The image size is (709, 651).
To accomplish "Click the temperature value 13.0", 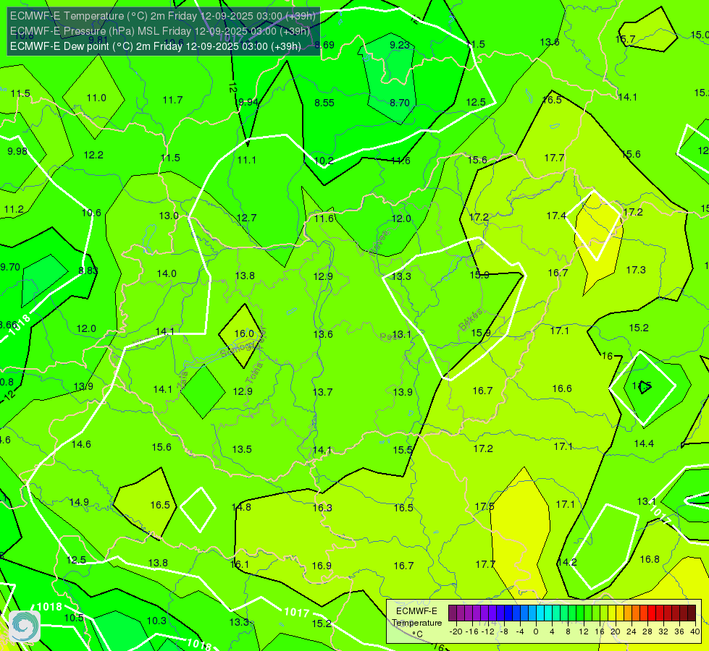I will (x=169, y=216).
